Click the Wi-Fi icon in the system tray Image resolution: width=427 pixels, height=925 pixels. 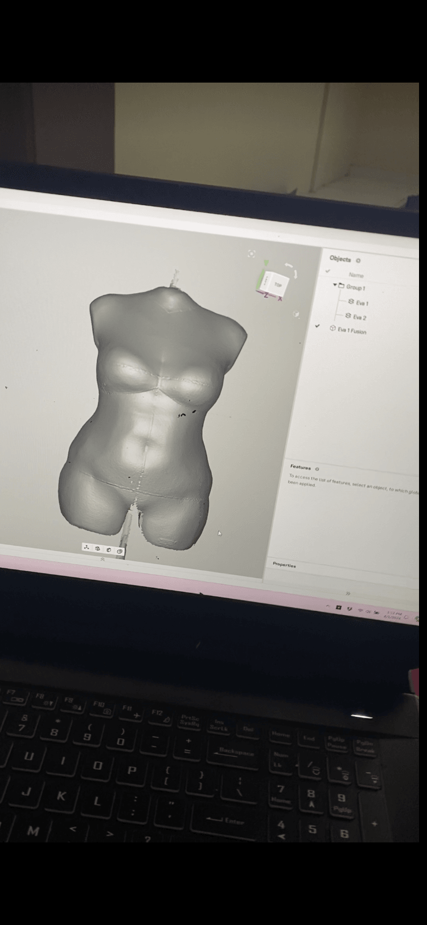pos(360,611)
